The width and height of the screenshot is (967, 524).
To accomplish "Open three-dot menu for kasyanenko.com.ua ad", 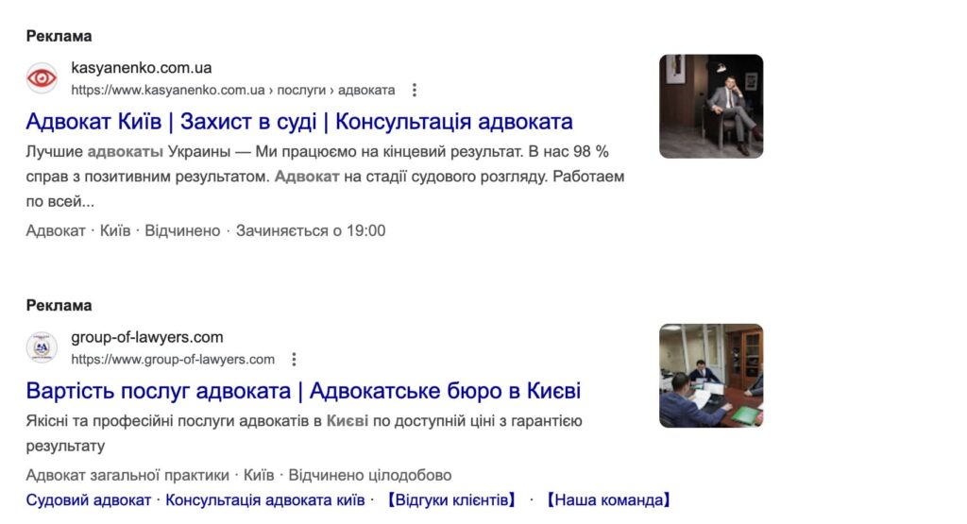I will pyautogui.click(x=415, y=91).
